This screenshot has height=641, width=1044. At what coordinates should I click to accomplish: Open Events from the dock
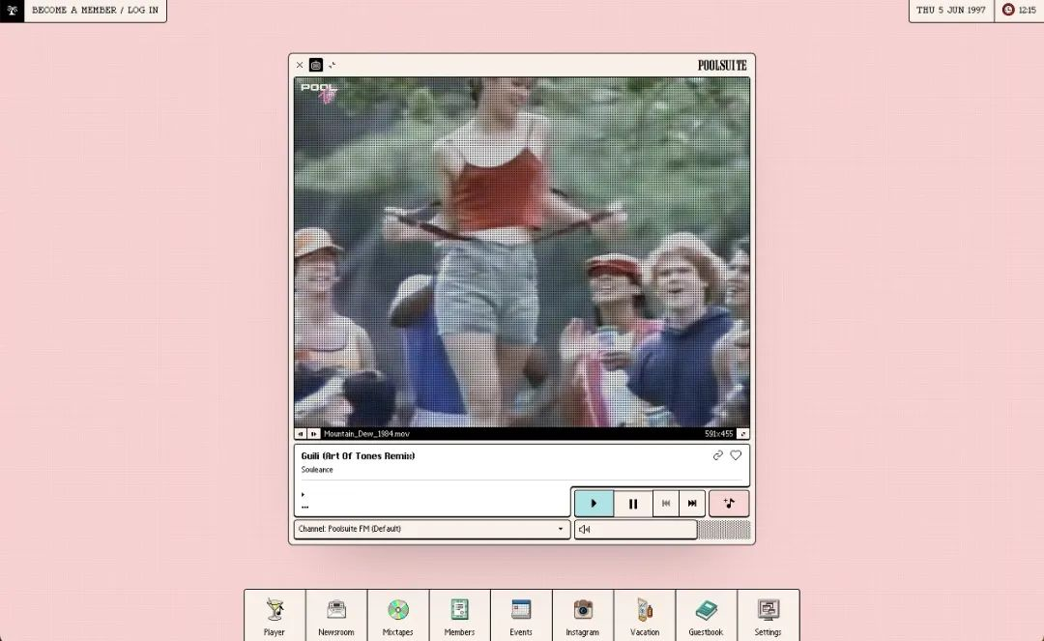click(521, 616)
